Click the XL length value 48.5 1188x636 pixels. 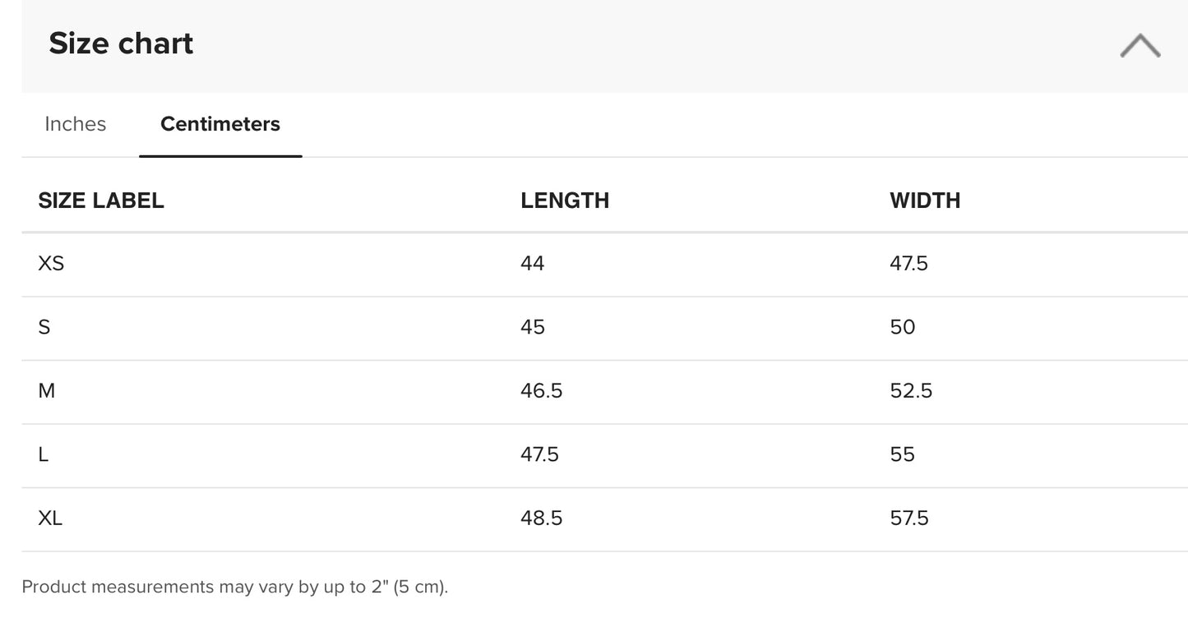[541, 518]
